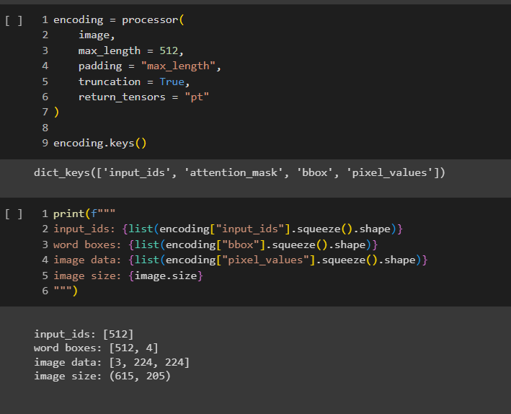This screenshot has width=511, height=414.
Task: Click the line 'encoding = processor('
Action: 119,20
